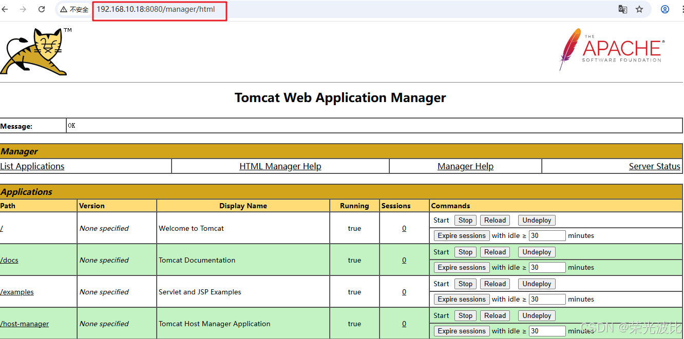Open the /docs application link

(9, 260)
